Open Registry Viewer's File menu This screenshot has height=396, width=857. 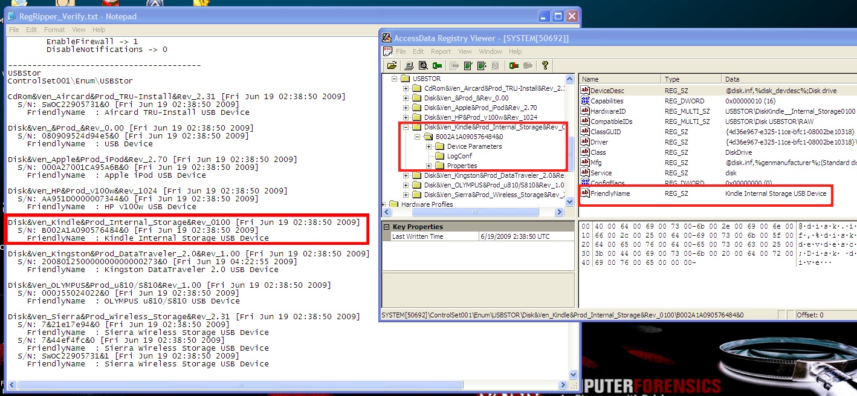coord(401,52)
